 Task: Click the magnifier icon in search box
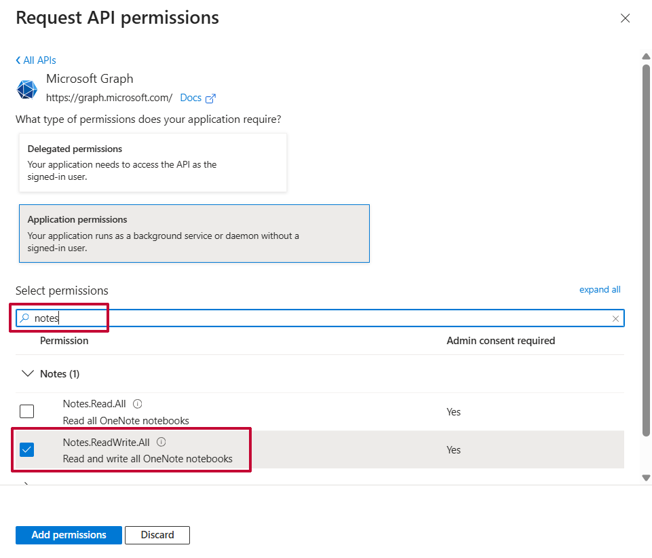24,318
